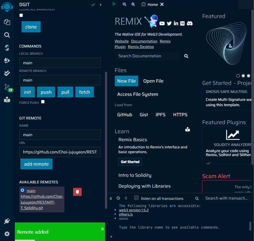Image resolution: width=254 pixels, height=241 pixels.
Task: Toggle the clone all branches checkbox
Action: (x=21, y=15)
